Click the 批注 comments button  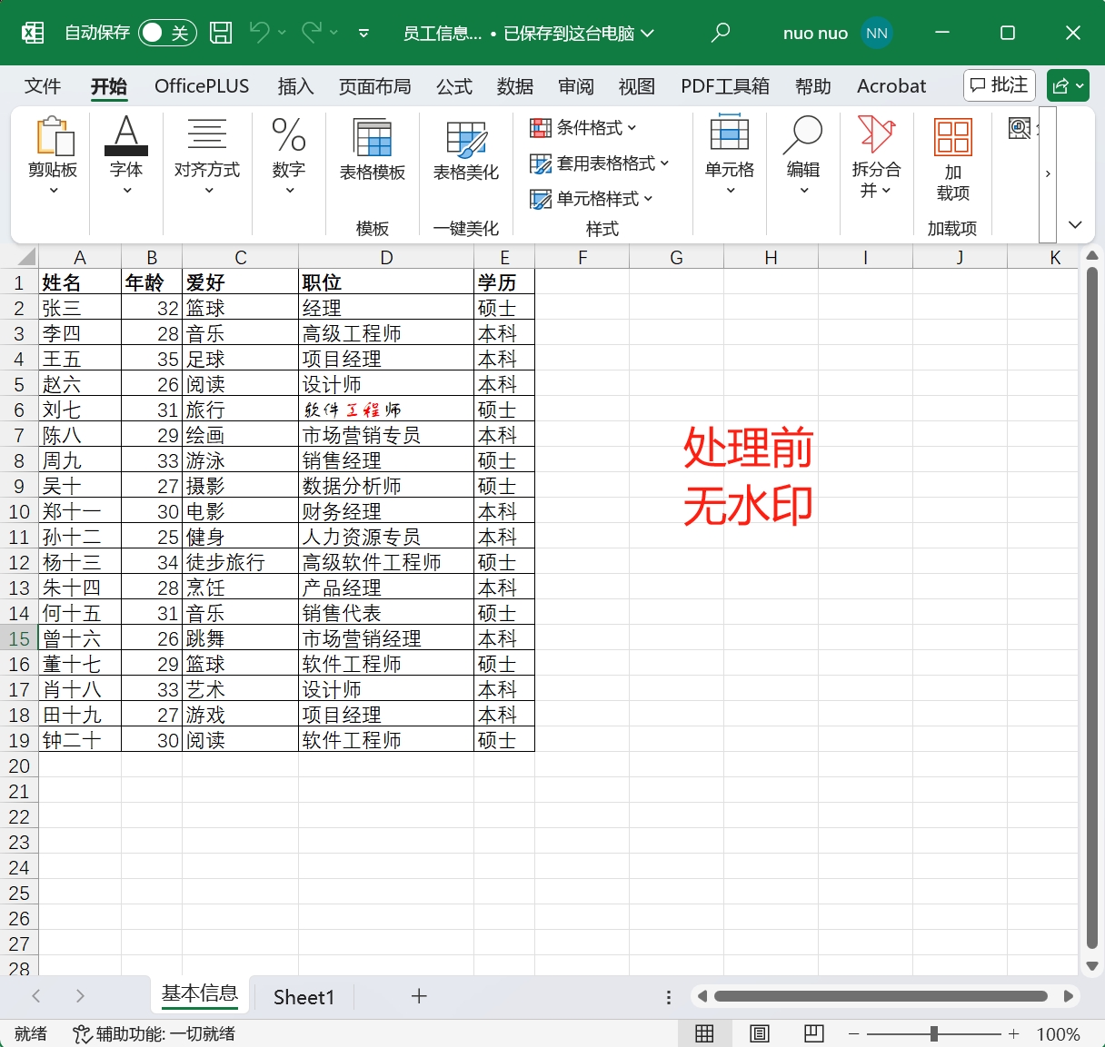pyautogui.click(x=999, y=85)
